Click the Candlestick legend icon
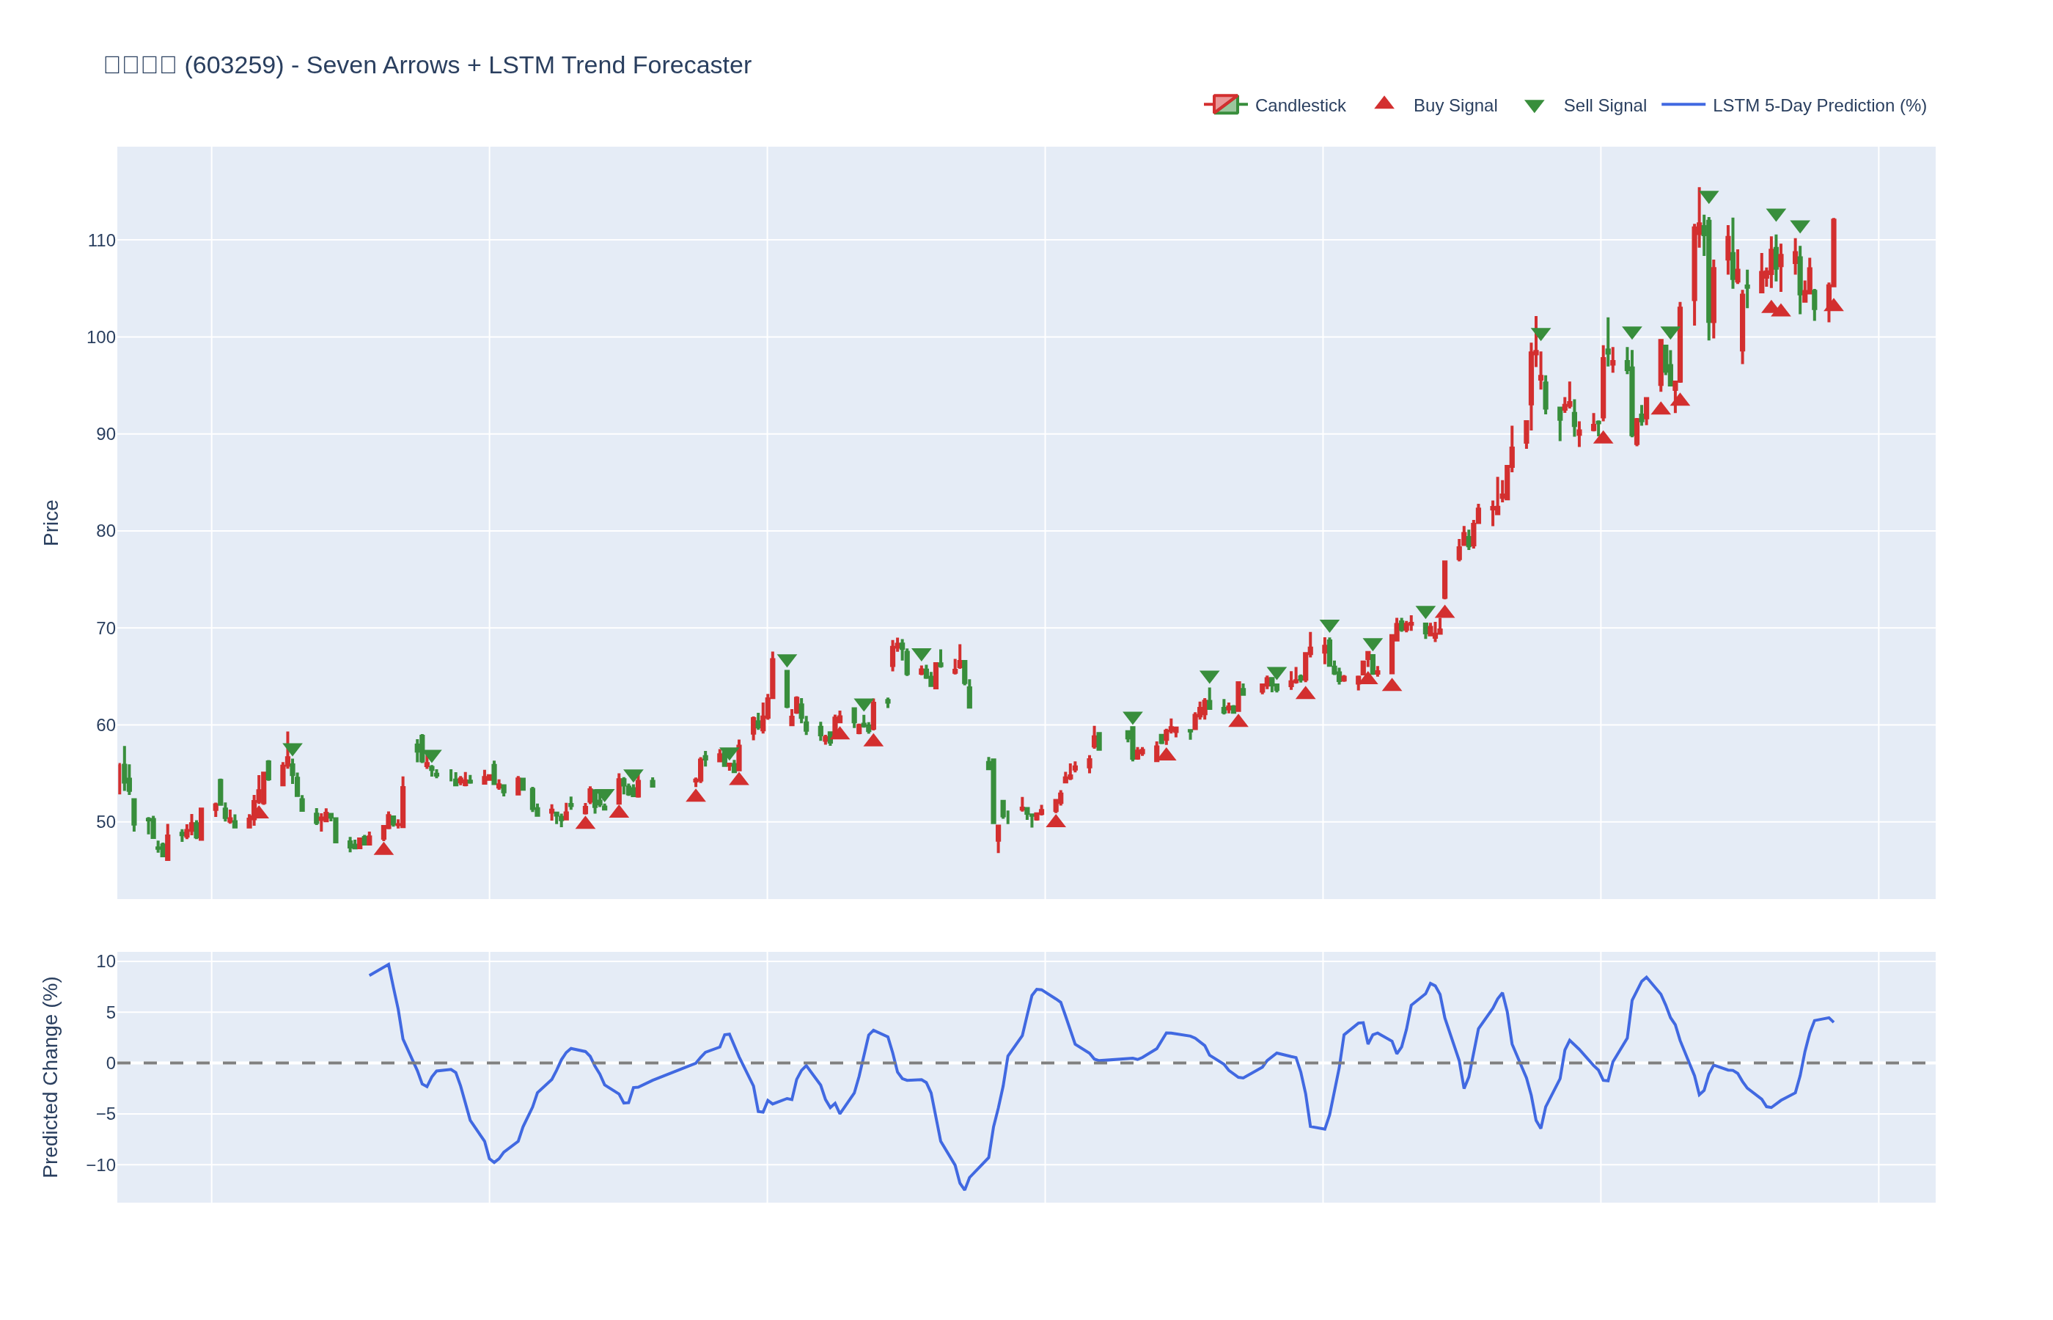 [x=1225, y=106]
